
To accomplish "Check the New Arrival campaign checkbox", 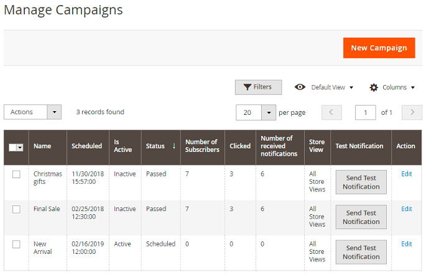I will (16, 244).
